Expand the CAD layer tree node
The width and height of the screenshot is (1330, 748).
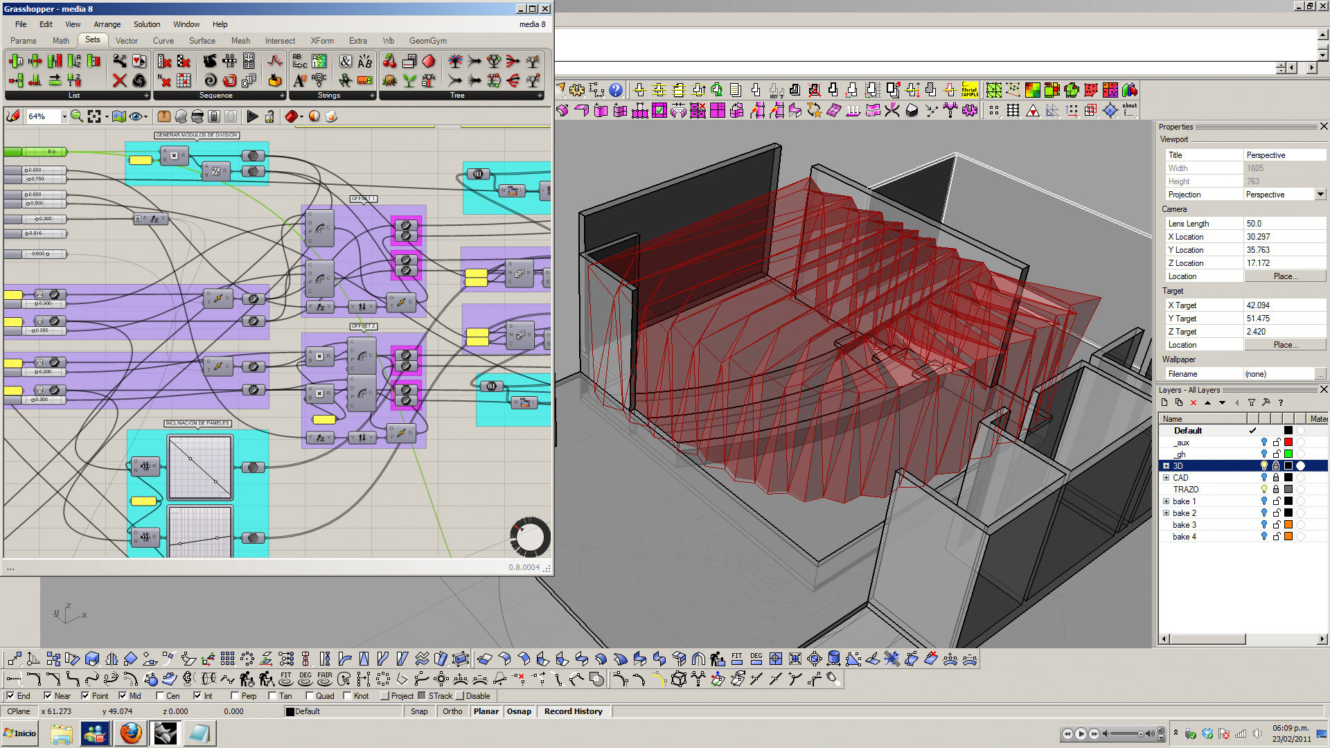(x=1166, y=478)
